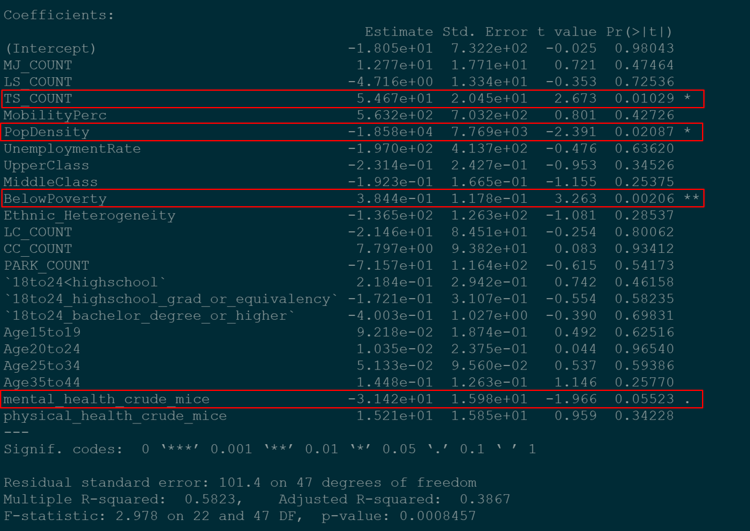
Task: Click the Std. Error column header
Action: point(485,32)
